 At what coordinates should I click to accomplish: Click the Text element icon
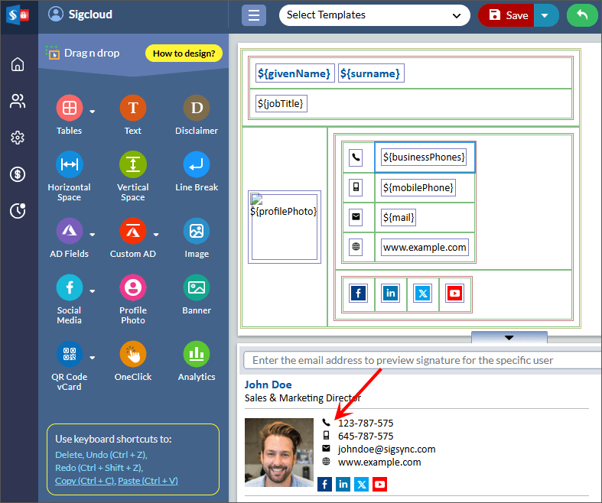132,109
